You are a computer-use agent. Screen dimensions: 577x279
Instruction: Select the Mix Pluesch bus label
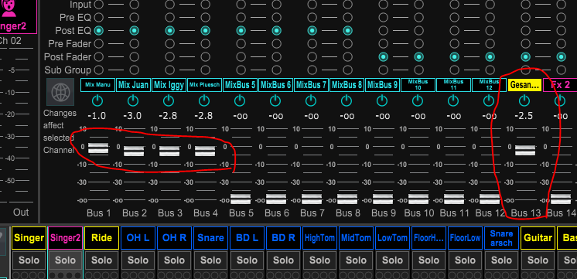tap(204, 85)
